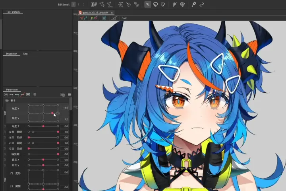The width and height of the screenshot is (286, 191).
Task: Click the 角度 X value field
Action: 65,108
